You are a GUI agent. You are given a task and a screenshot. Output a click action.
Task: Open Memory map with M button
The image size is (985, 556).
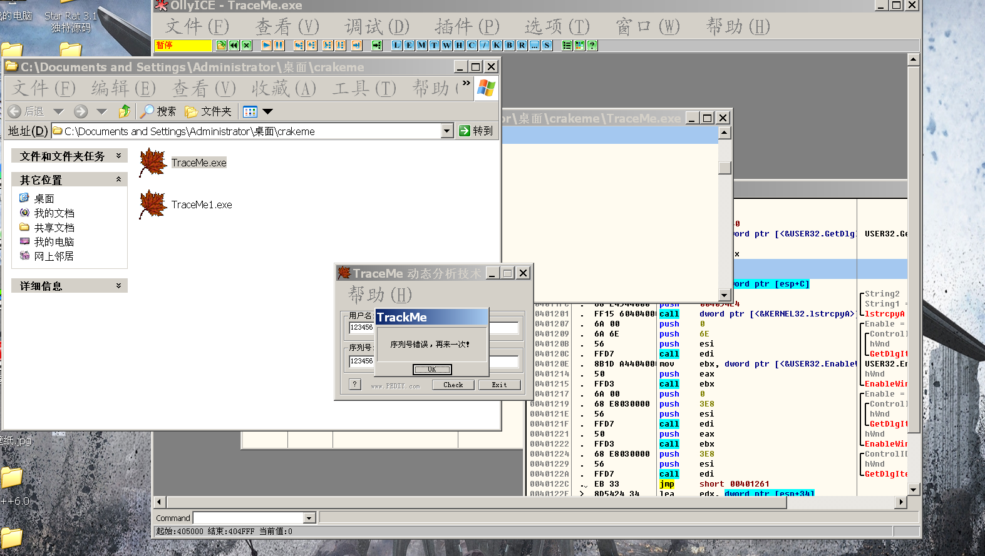[x=422, y=45]
